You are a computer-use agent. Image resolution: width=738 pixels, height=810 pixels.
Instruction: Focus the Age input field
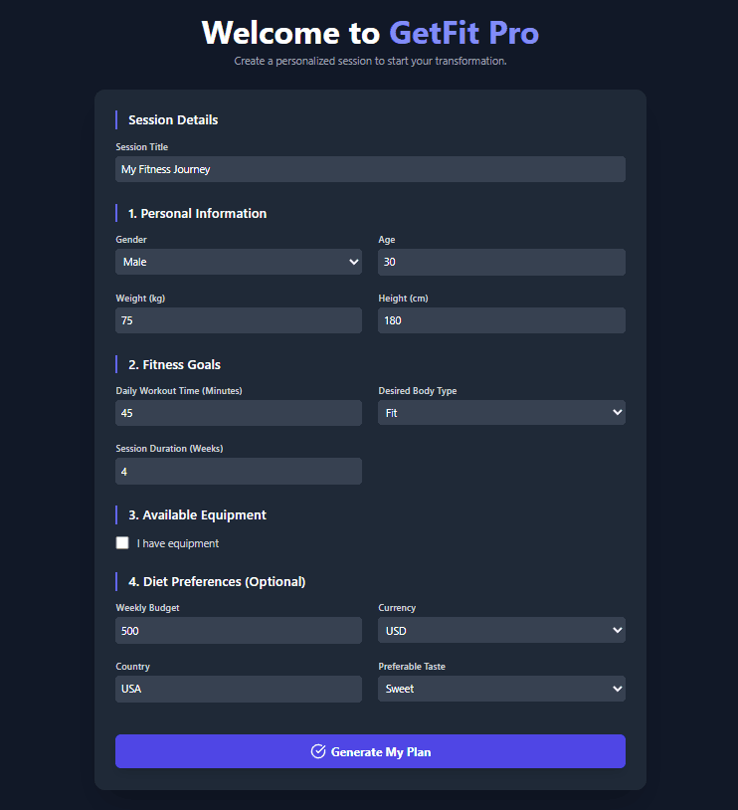point(501,262)
